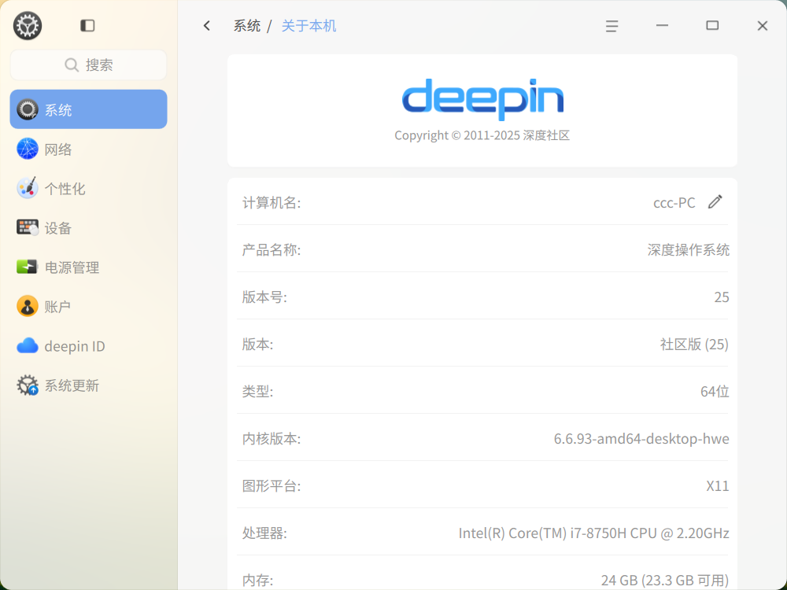
Task: Open the hamburger main menu
Action: click(611, 26)
